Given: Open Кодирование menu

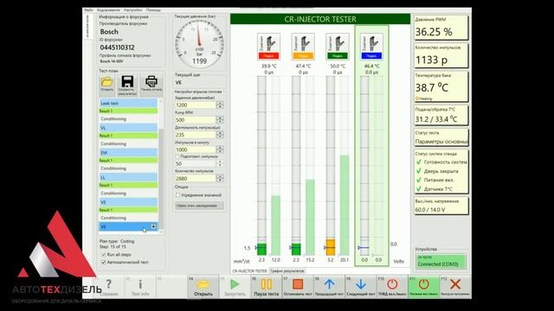Looking at the screenshot, I should point(108,10).
